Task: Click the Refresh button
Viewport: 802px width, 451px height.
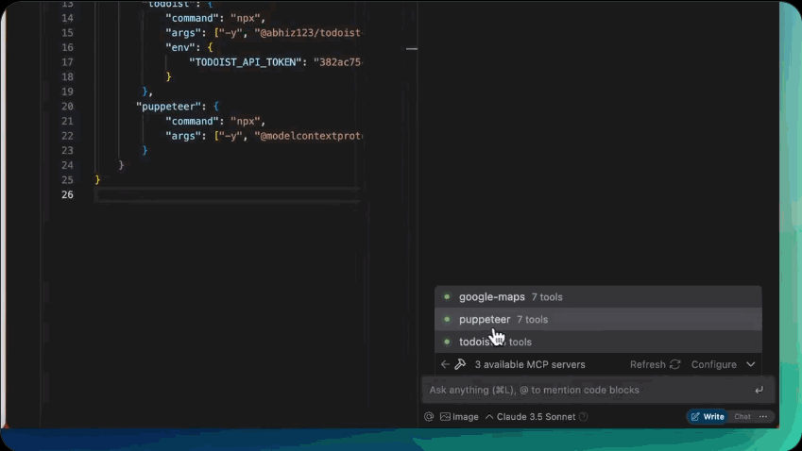Action: coord(648,364)
